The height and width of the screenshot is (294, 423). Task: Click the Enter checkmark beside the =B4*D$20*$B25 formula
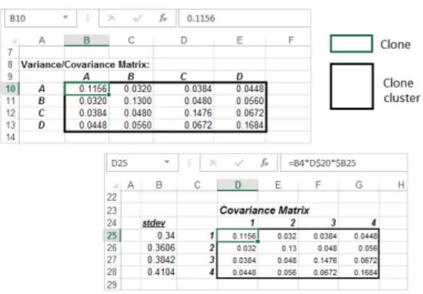pos(239,163)
